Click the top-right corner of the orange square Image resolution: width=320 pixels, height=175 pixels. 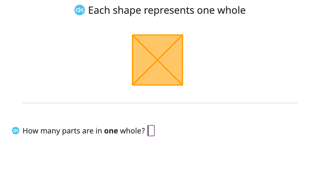(x=182, y=35)
